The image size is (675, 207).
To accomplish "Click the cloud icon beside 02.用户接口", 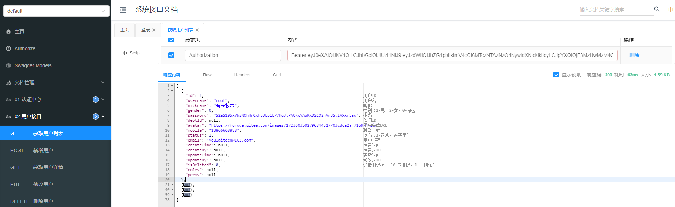I will [x=9, y=116].
